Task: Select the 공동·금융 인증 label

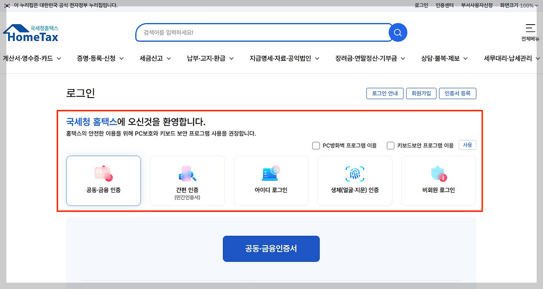Action: click(x=104, y=190)
